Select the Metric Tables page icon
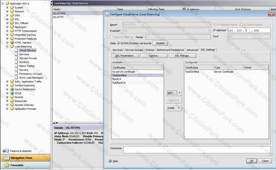 click(17, 66)
